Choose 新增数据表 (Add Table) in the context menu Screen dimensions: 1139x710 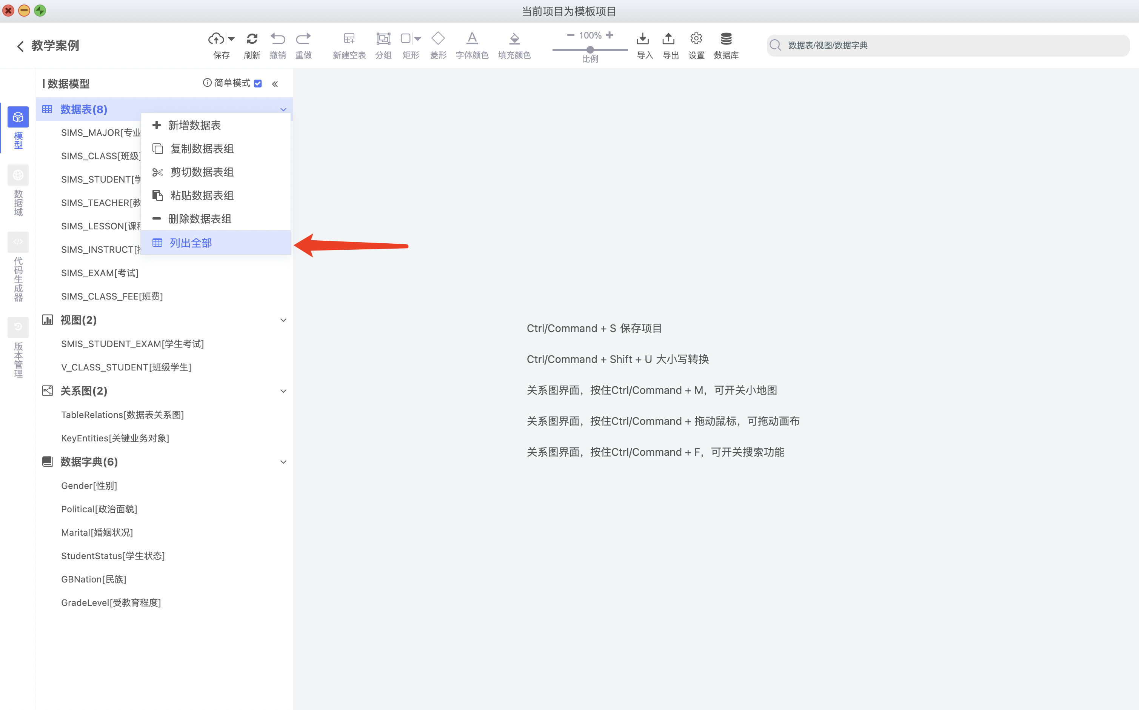[x=194, y=125]
